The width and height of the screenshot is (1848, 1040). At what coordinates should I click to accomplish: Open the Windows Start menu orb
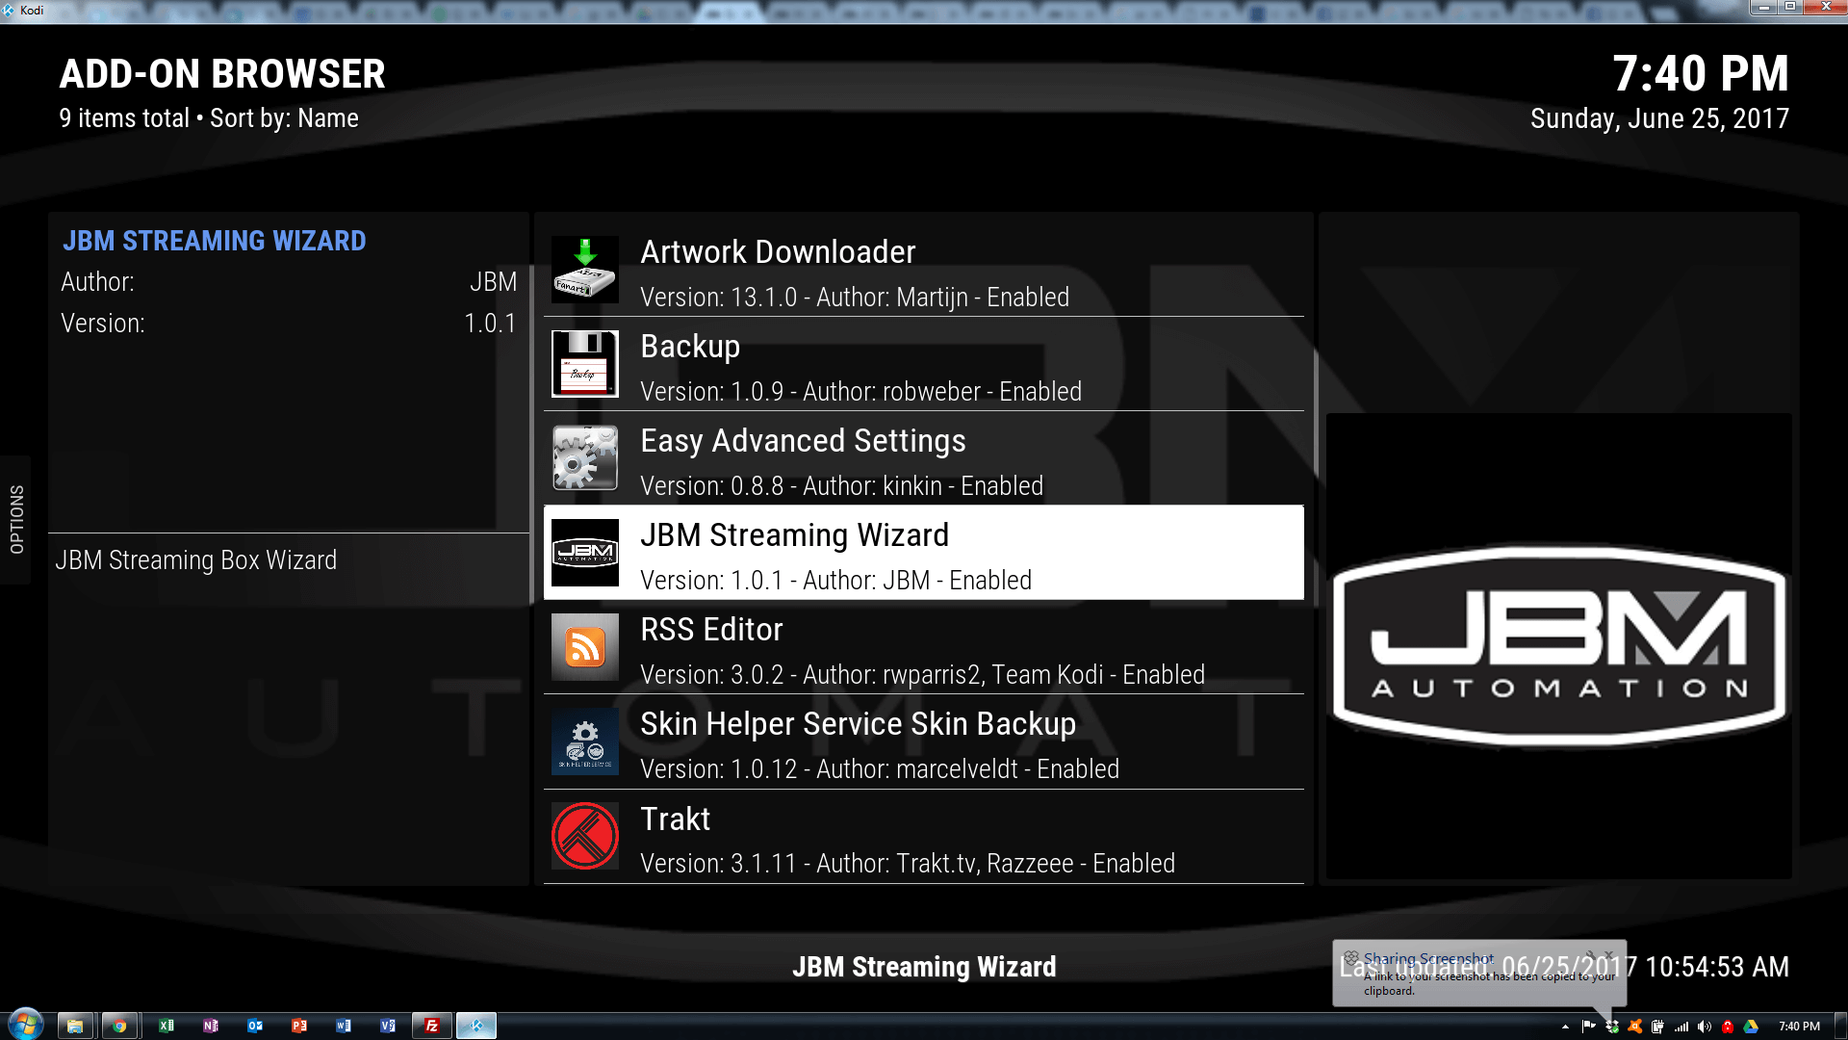[x=26, y=1025]
